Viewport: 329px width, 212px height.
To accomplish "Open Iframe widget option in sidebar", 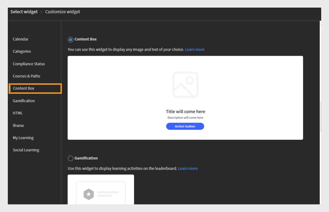I will (x=18, y=125).
